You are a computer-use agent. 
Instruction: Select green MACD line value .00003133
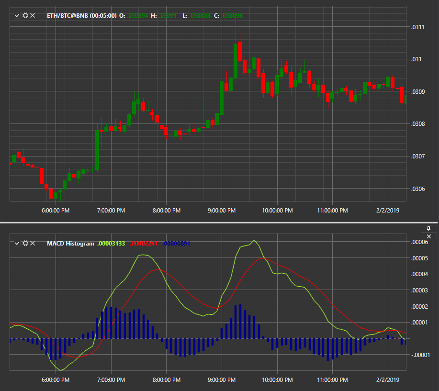click(111, 244)
